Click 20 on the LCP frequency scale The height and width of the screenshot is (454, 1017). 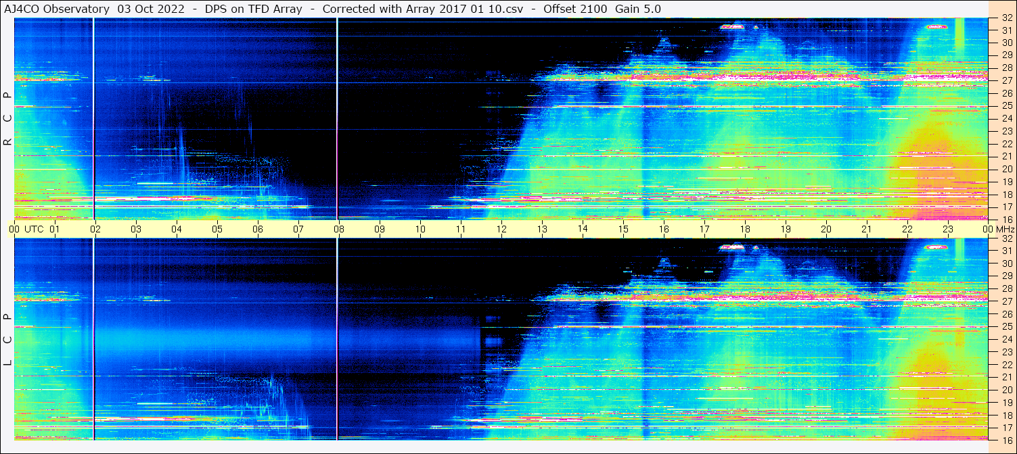coord(1006,390)
